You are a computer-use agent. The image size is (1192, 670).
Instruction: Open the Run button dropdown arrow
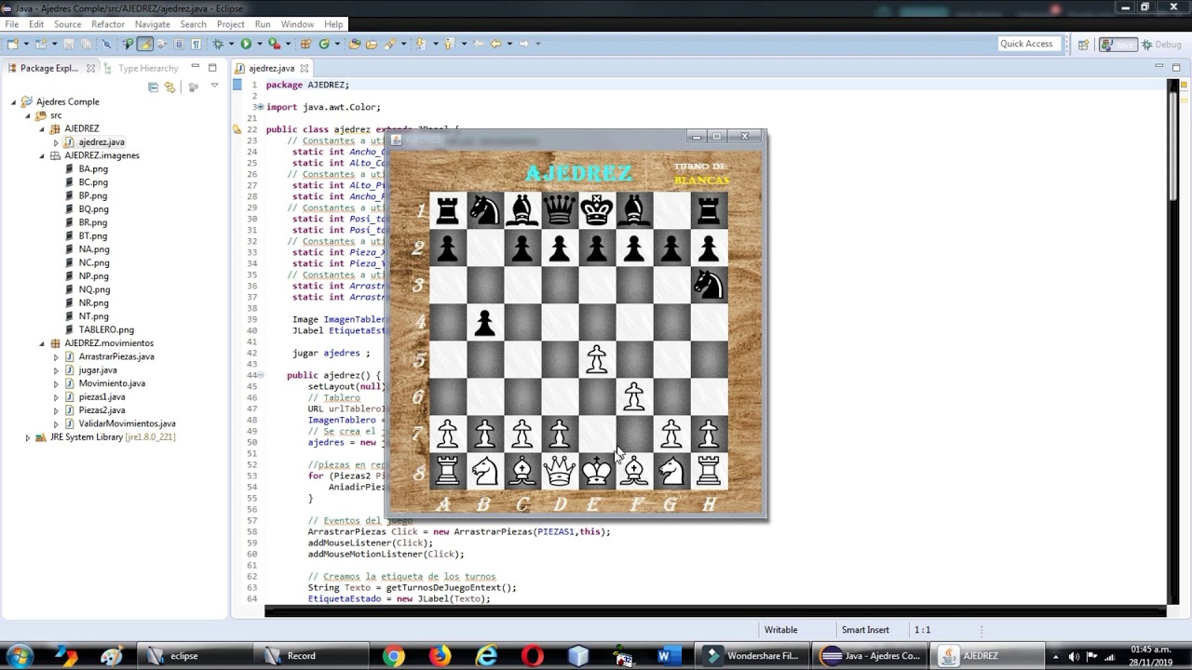(259, 44)
